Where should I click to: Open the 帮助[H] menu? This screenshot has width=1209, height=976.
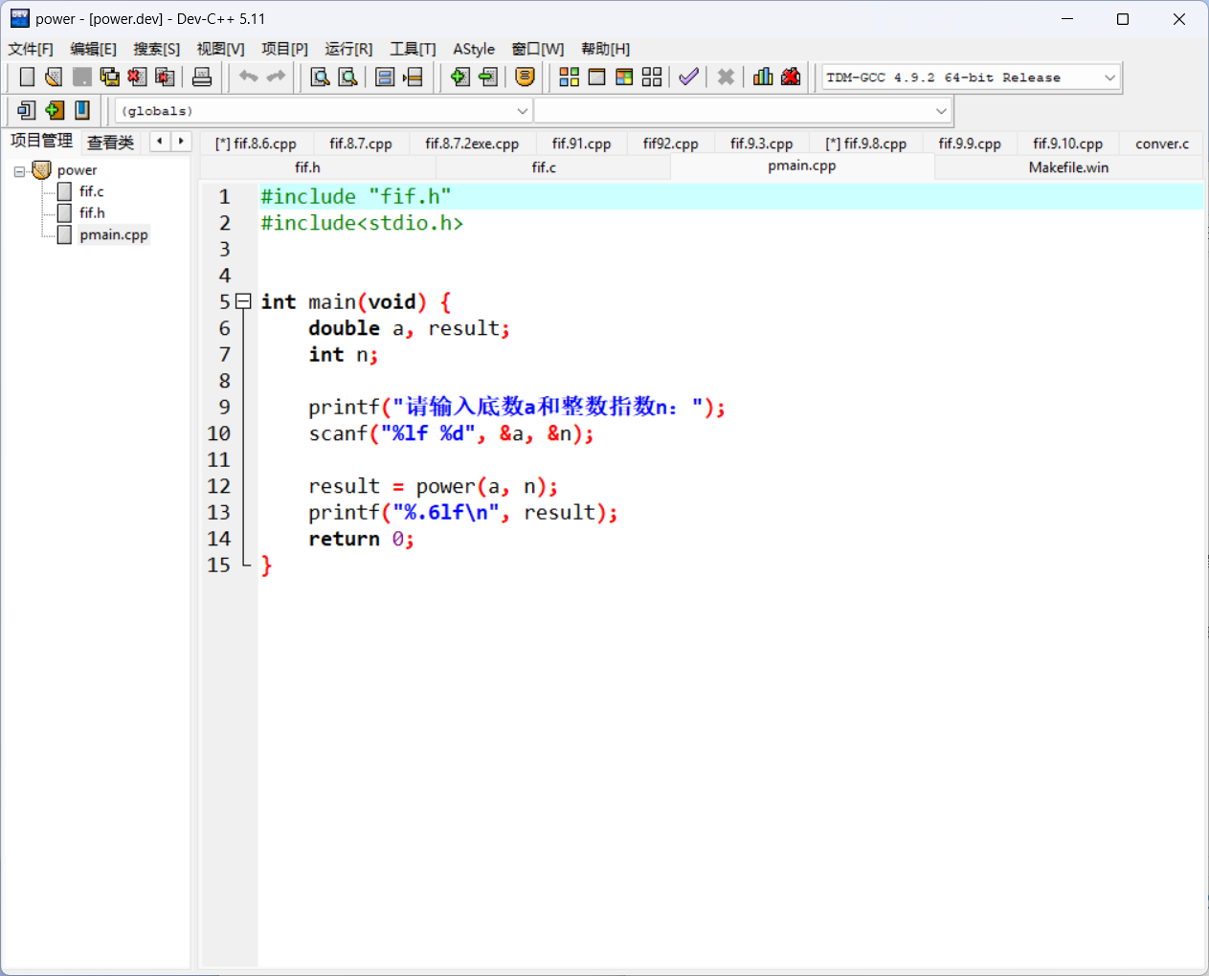click(x=605, y=49)
